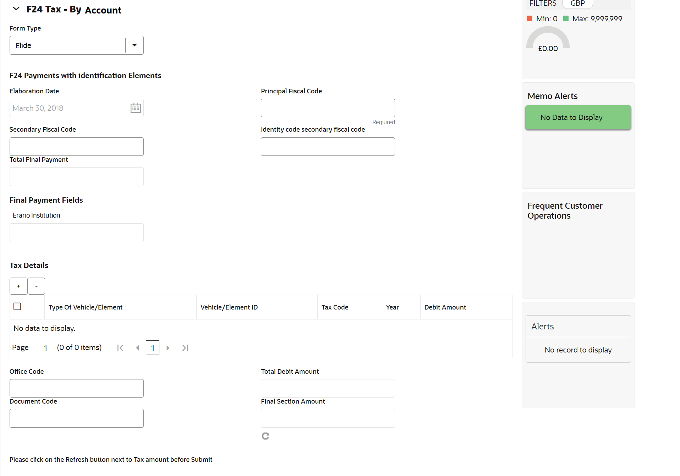The height and width of the screenshot is (476, 680).
Task: Go to previous page of tax table
Action: coord(137,348)
